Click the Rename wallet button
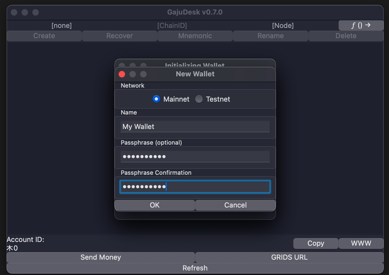 click(x=270, y=36)
